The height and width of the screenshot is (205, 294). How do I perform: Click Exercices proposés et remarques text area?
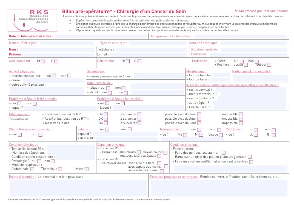coord(219,188)
